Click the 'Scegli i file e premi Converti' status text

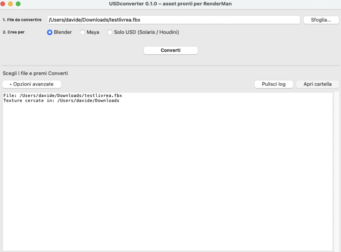coord(35,73)
